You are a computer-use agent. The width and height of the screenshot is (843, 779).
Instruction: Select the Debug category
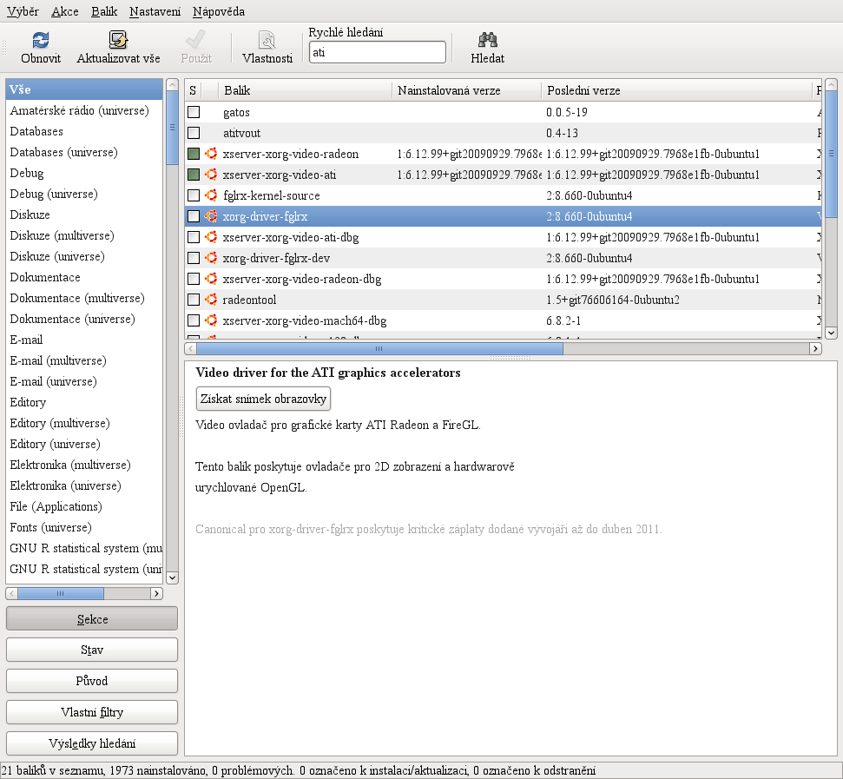tap(84, 173)
